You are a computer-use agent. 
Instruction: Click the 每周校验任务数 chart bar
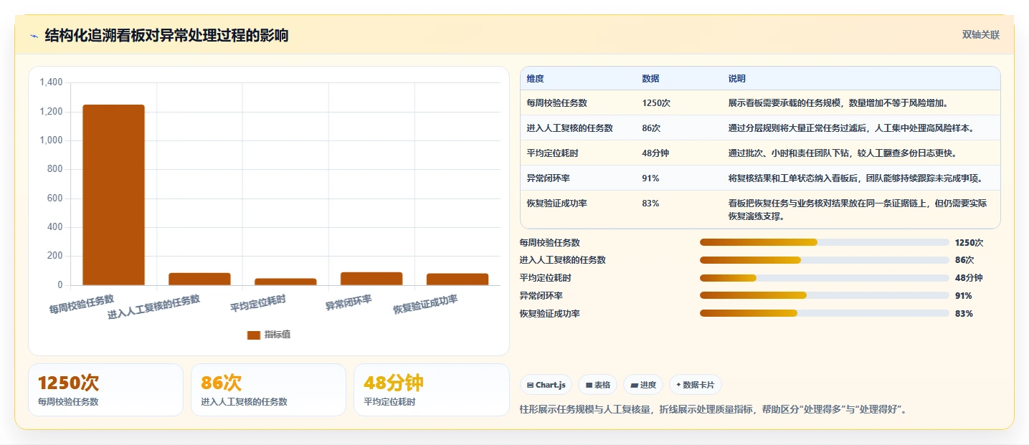click(x=113, y=195)
